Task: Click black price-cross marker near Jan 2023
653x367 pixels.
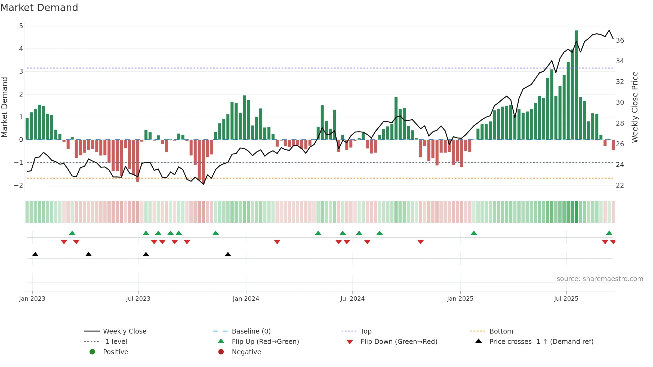Action: click(x=35, y=254)
